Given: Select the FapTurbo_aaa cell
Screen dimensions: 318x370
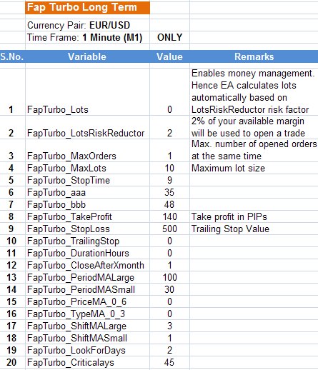Looking at the screenshot, I should click(87, 192).
